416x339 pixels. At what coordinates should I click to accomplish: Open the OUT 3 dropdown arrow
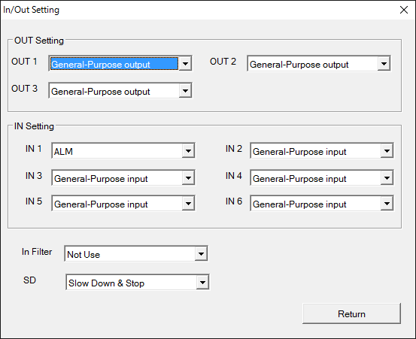pos(185,91)
